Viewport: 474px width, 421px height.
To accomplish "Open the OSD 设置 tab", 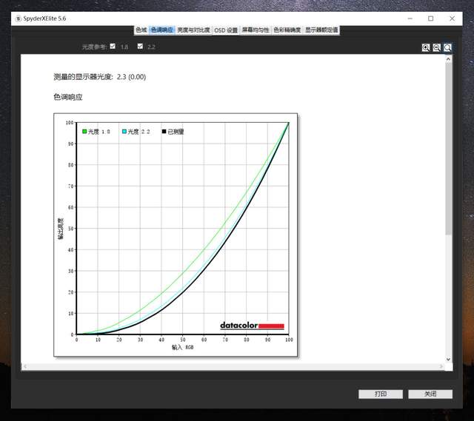I will (226, 30).
